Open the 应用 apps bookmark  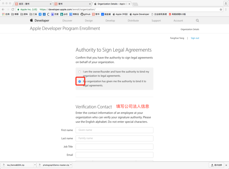coord(6,14)
